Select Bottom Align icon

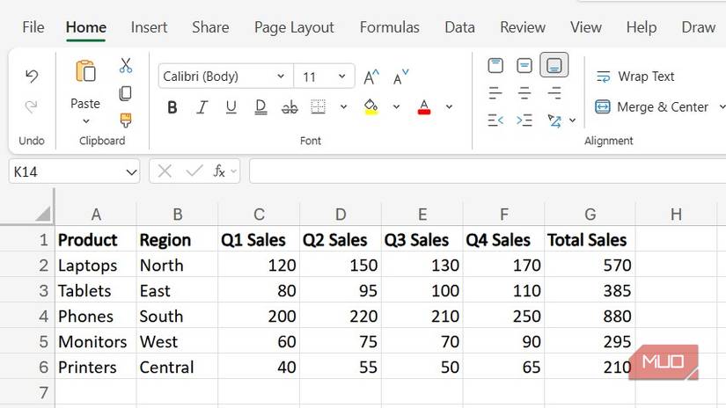tap(554, 65)
